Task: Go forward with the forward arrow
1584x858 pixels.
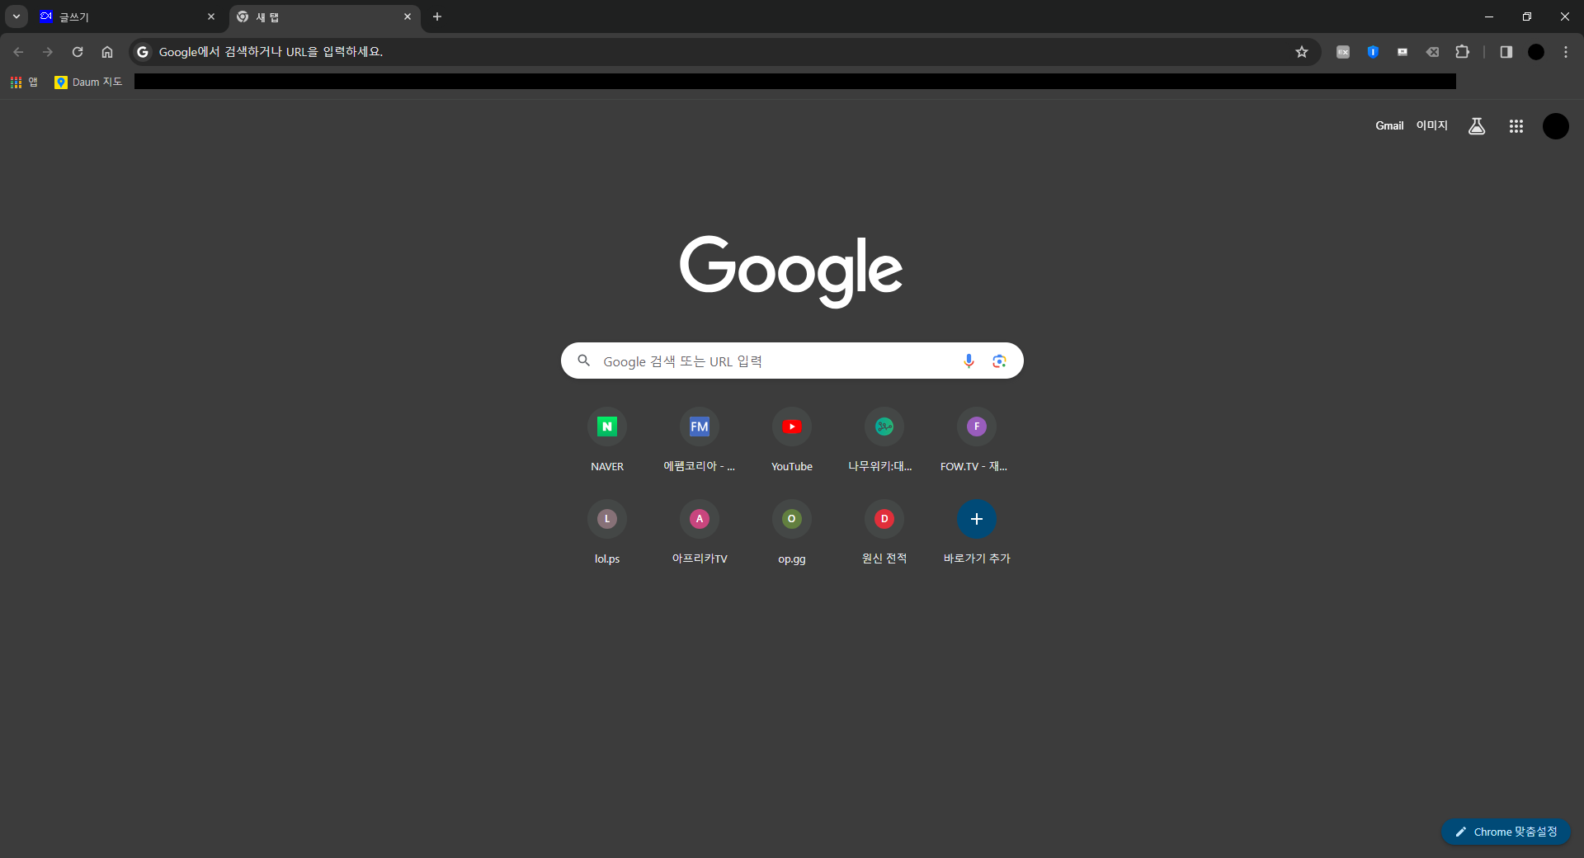Action: tap(48, 52)
